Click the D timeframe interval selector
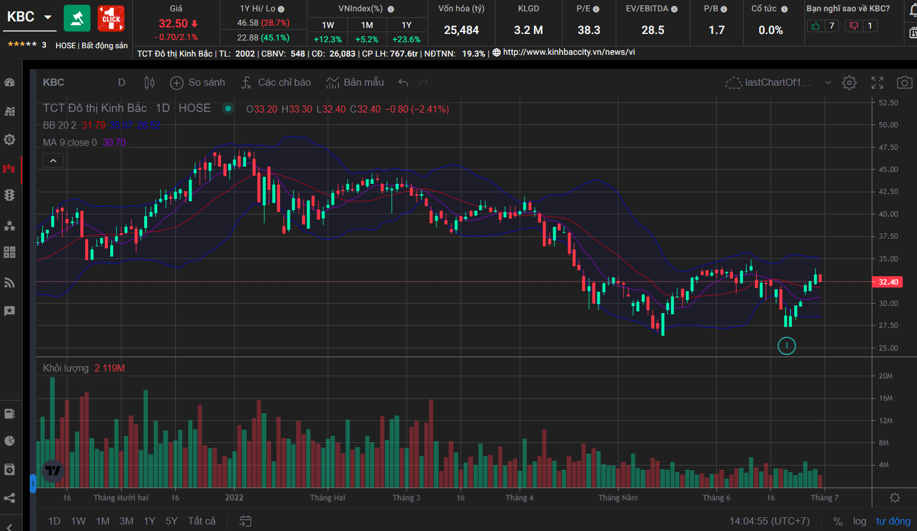Screen dimensions: 917x531 (x=121, y=83)
